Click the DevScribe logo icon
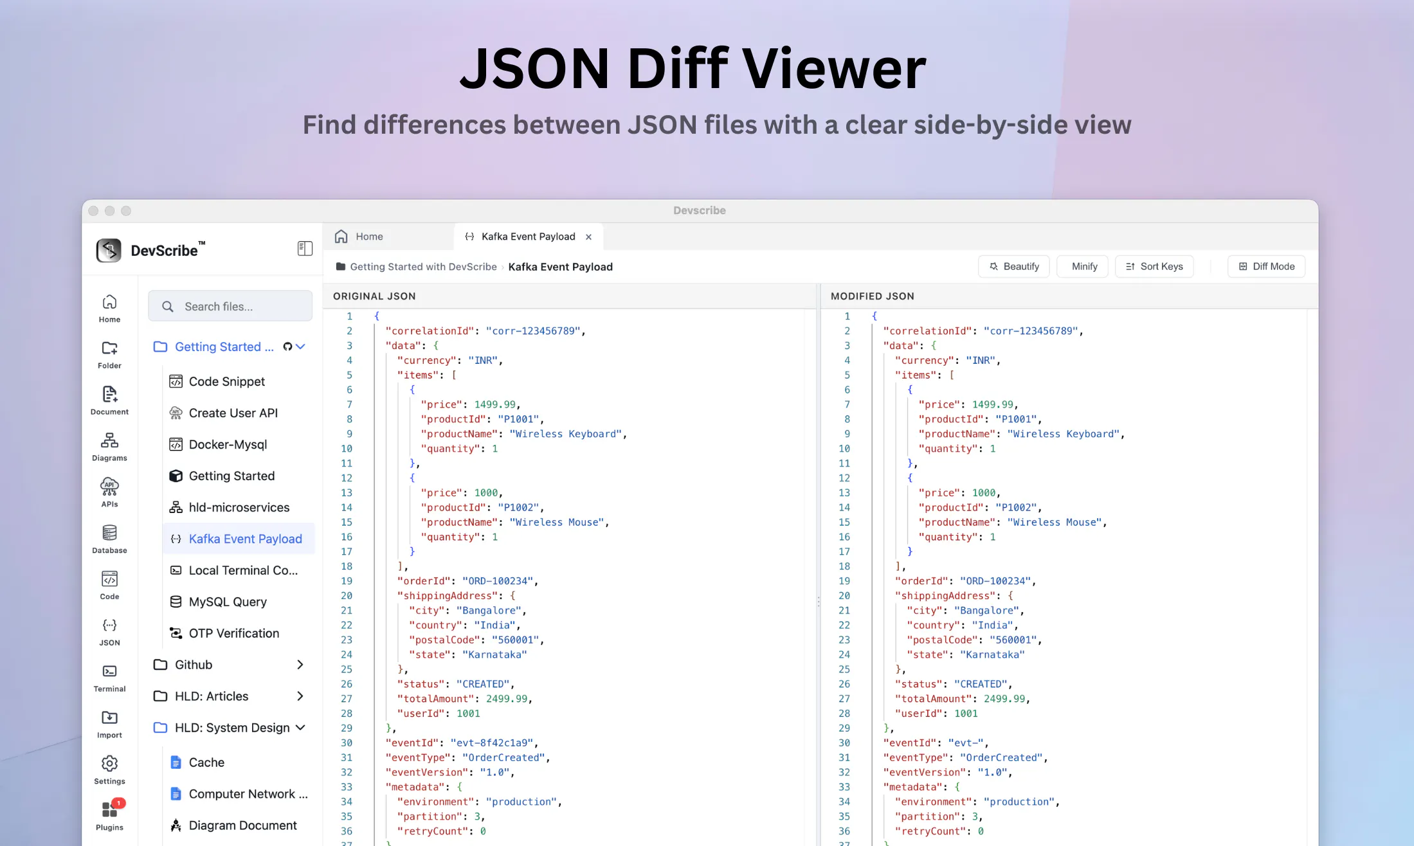The height and width of the screenshot is (846, 1414). tap(109, 250)
